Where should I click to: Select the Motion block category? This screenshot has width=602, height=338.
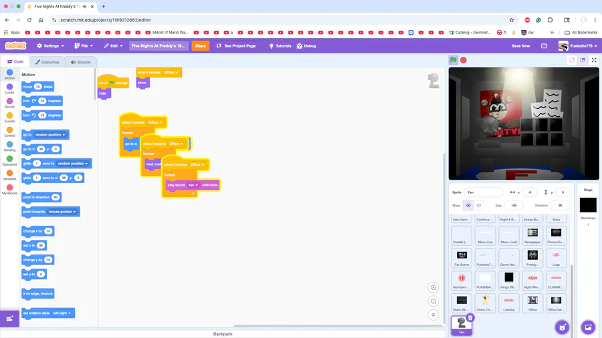click(9, 74)
